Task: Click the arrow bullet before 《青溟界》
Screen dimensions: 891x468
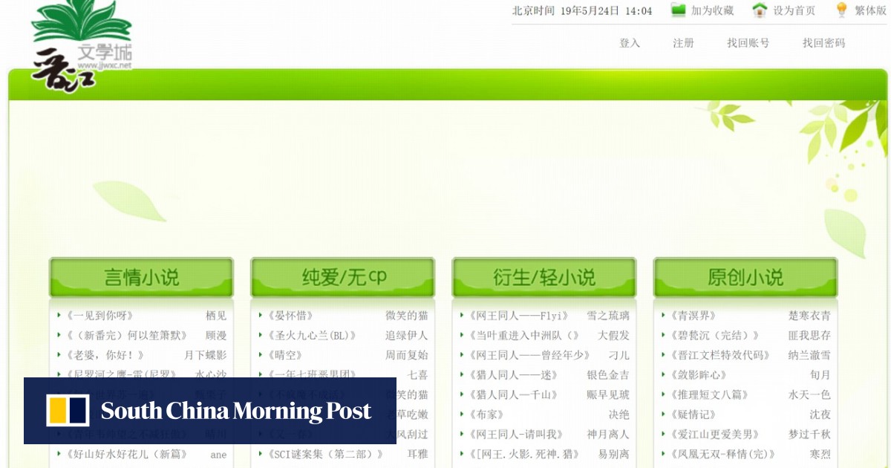Action: 664,316
